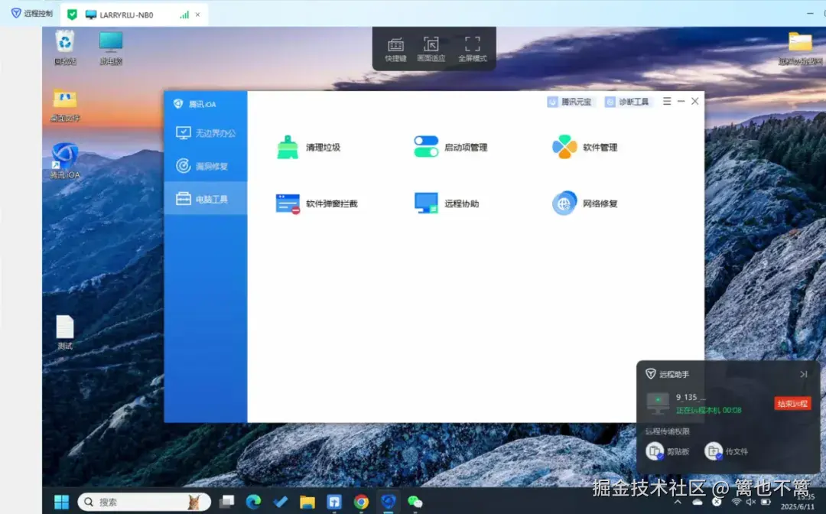Click the 结束远程 end remote button
826x514 pixels.
(x=792, y=402)
